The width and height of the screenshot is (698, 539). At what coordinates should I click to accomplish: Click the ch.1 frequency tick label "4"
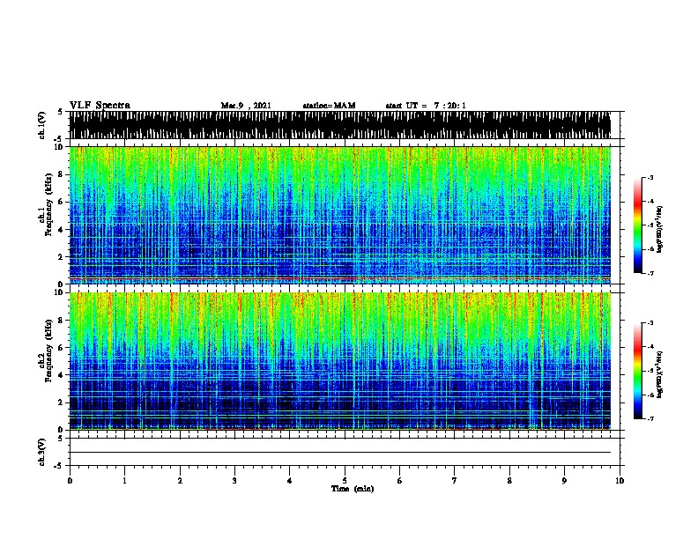pos(61,230)
